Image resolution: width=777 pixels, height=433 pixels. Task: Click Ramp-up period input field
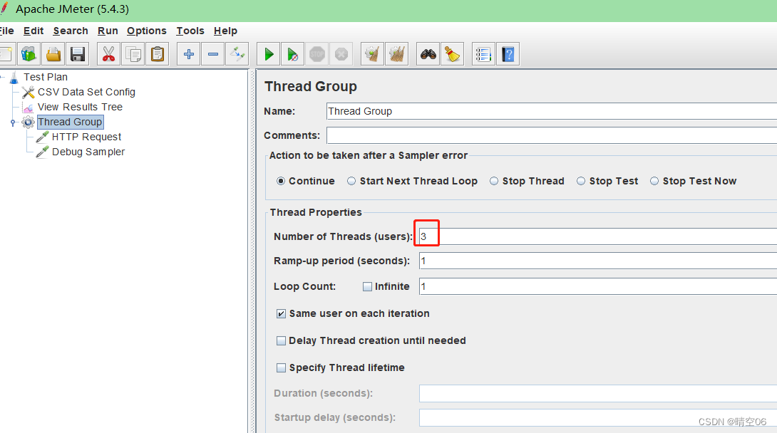point(598,261)
